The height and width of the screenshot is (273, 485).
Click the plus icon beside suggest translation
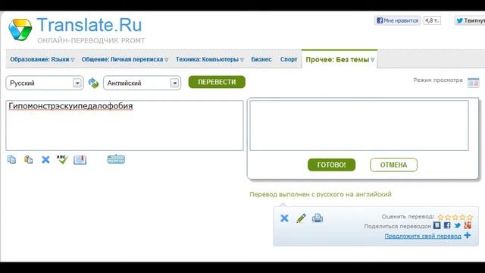(468, 236)
